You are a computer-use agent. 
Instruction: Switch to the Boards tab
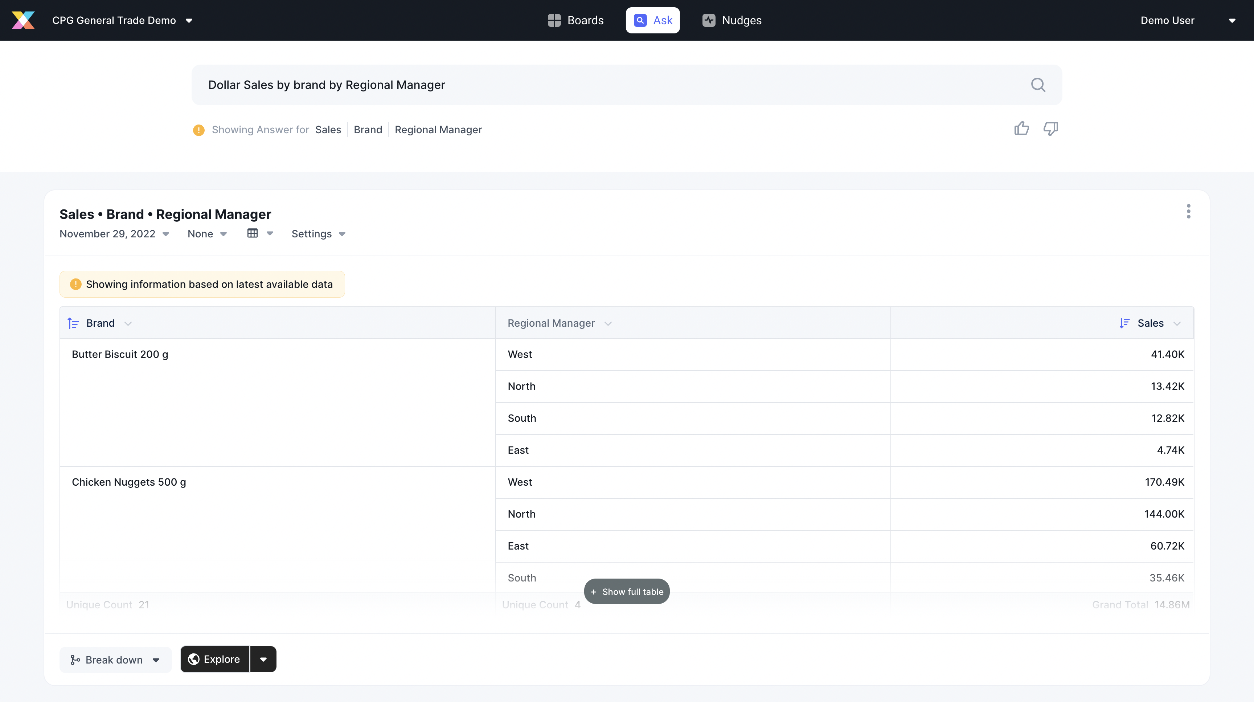(575, 20)
